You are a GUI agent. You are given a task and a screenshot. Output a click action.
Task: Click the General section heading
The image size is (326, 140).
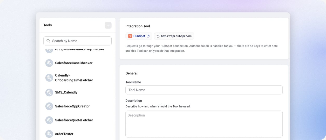(131, 73)
